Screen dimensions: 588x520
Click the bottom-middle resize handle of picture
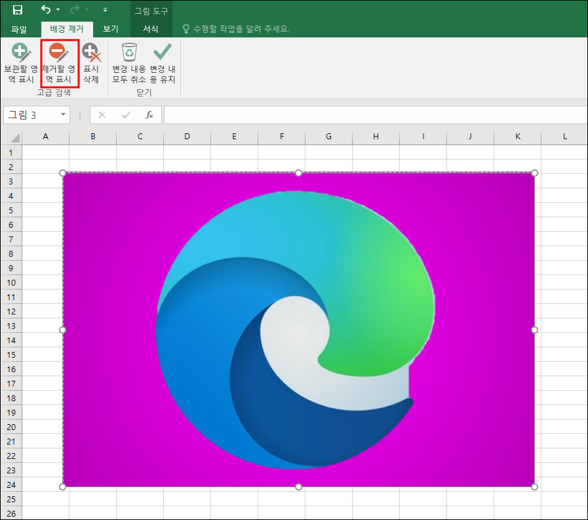(298, 487)
